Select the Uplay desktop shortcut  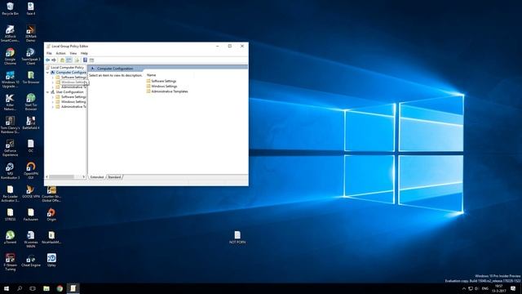pos(51,260)
